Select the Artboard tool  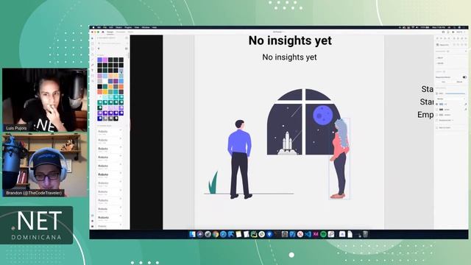click(92, 76)
